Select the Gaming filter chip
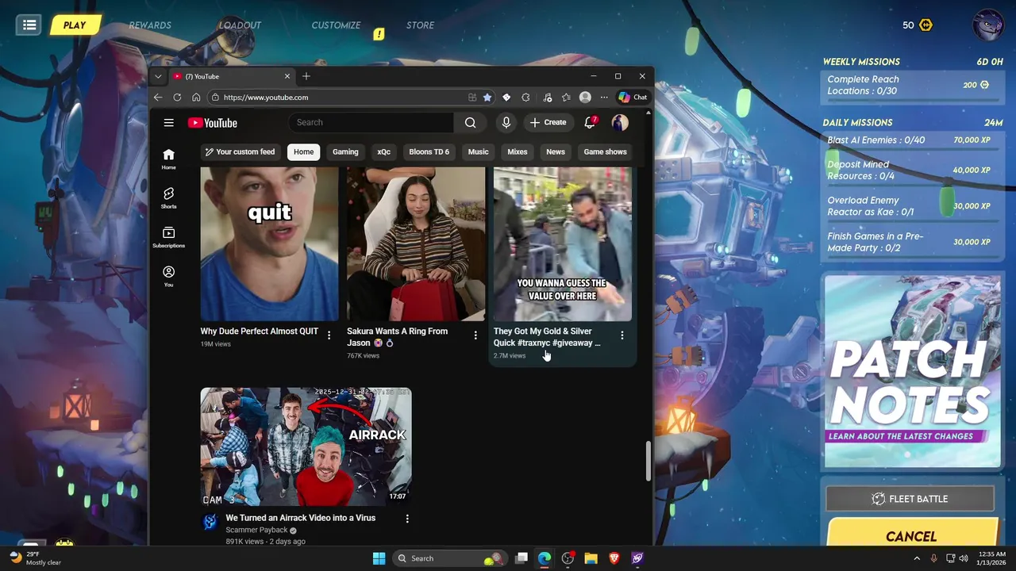This screenshot has width=1016, height=571. click(345, 151)
